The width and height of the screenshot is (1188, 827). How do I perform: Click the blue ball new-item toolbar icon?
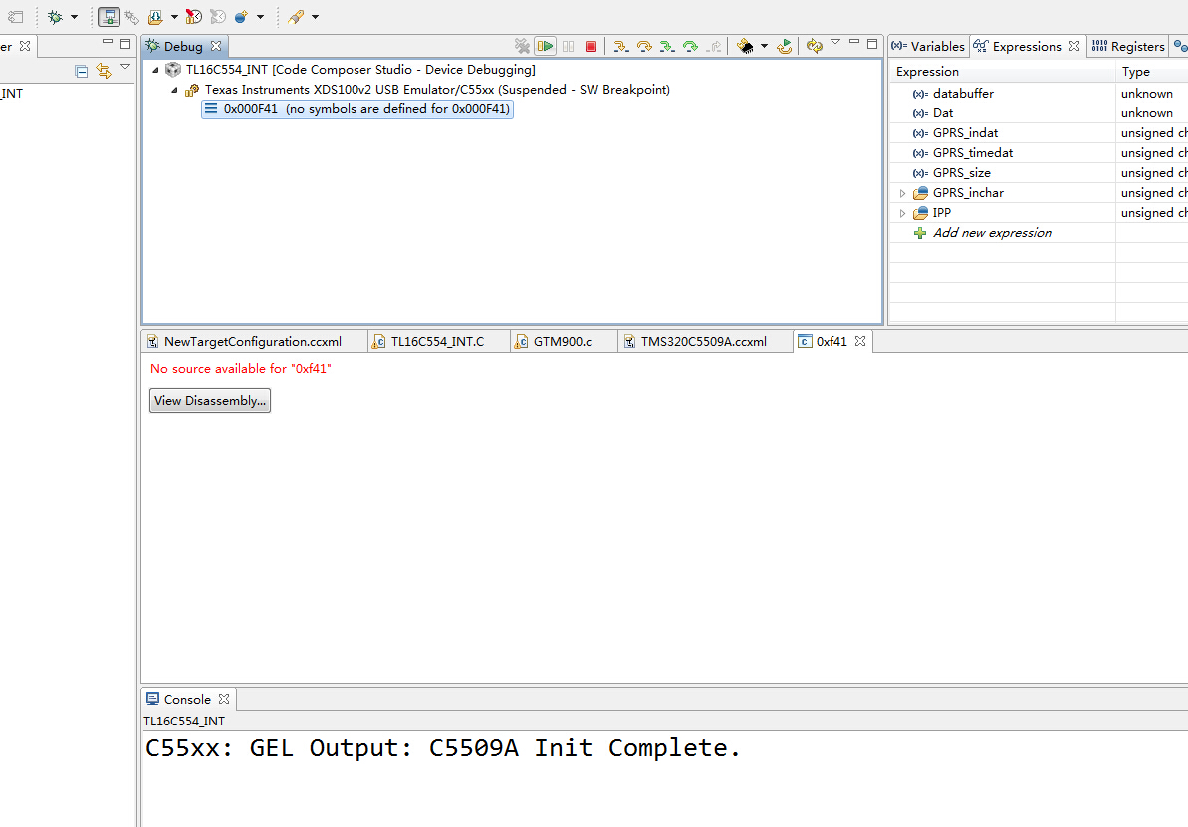click(x=242, y=16)
